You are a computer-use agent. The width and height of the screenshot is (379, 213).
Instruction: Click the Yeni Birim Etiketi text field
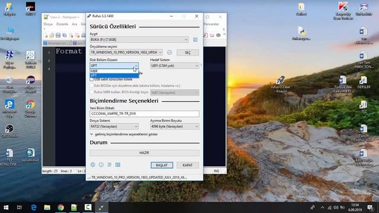pyautogui.click(x=144, y=114)
